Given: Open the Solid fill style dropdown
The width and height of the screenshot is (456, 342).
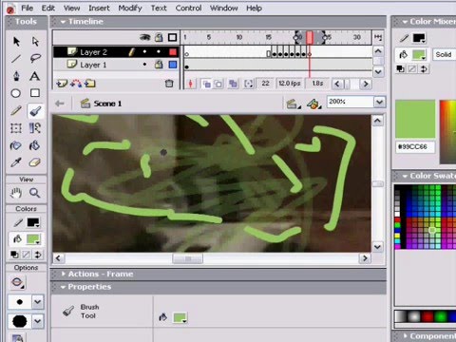Looking at the screenshot, I should (445, 54).
